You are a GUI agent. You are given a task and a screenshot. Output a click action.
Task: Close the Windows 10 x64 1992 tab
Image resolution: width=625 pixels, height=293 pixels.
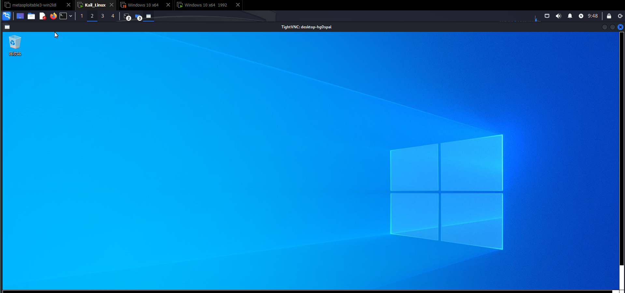tap(238, 5)
